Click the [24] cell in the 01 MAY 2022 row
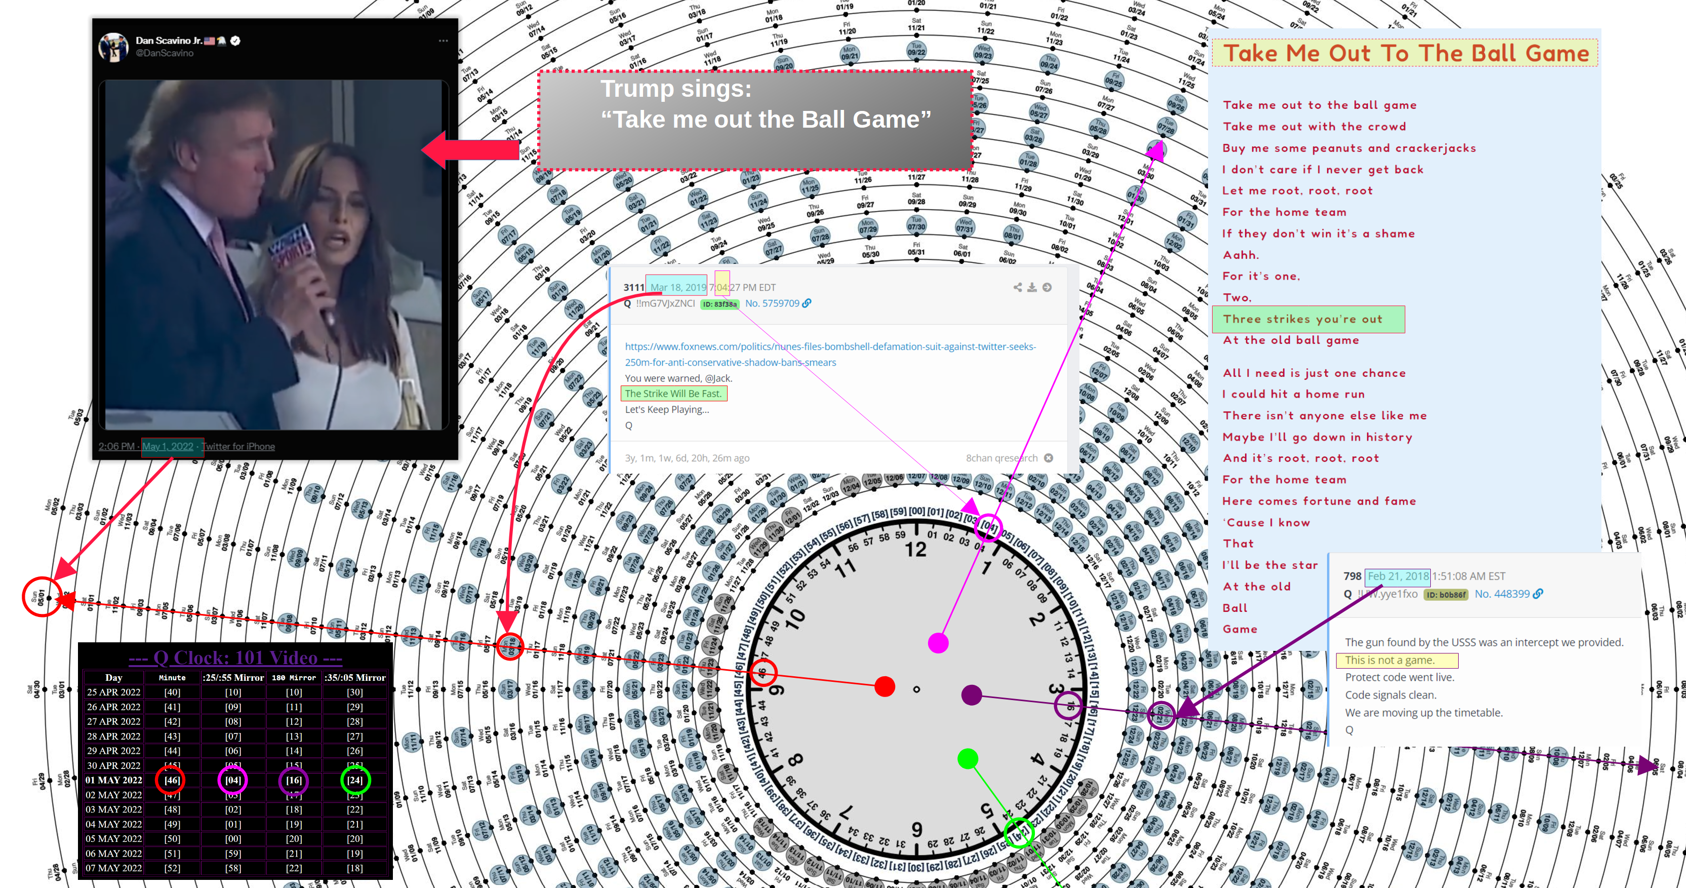This screenshot has width=1686, height=888. (x=355, y=780)
